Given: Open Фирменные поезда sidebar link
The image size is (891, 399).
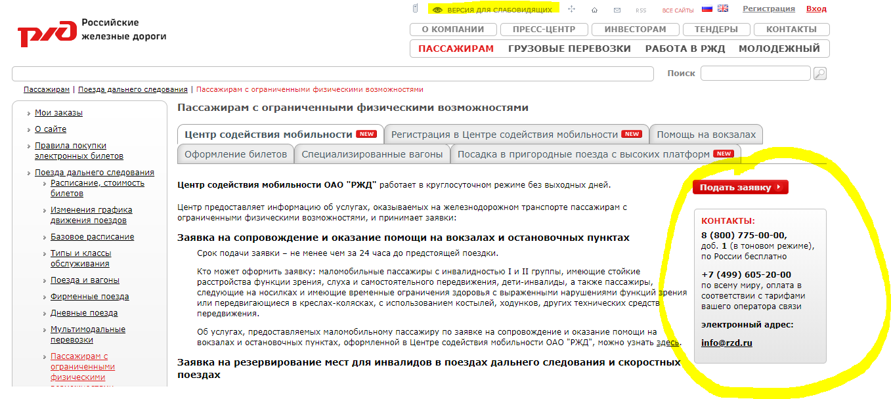Looking at the screenshot, I should point(89,297).
